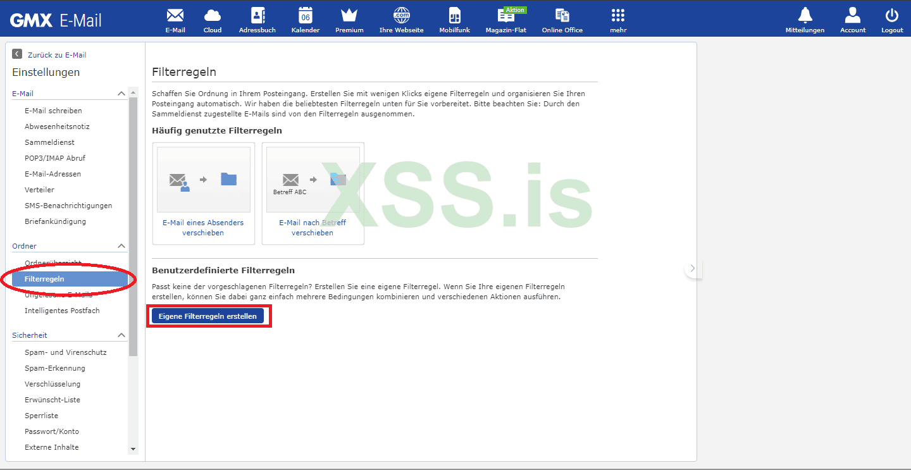Open the Mitteilungen bell icon
The image size is (911, 470).
click(x=805, y=15)
